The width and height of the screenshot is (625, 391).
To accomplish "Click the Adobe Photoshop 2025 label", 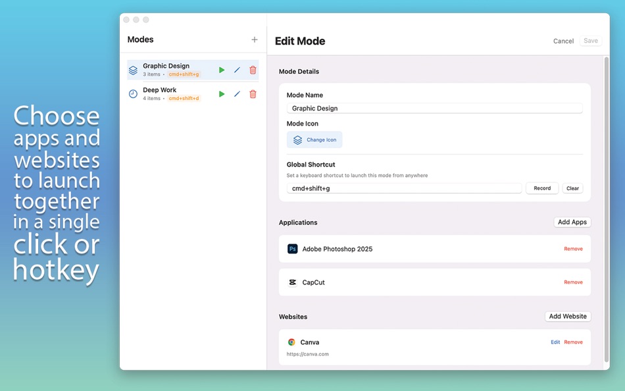I will click(337, 249).
